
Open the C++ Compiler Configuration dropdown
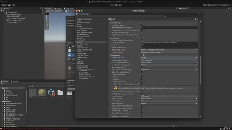click(169, 65)
